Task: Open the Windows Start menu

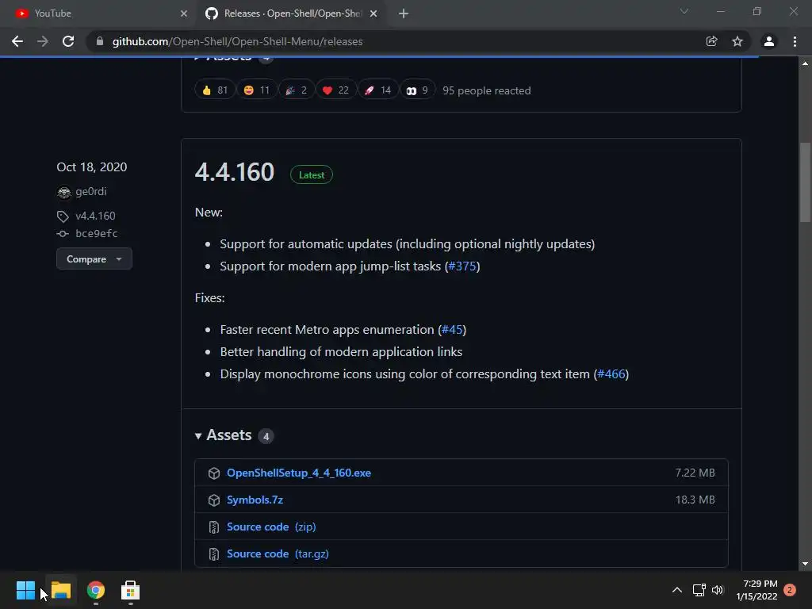Action: [x=25, y=590]
